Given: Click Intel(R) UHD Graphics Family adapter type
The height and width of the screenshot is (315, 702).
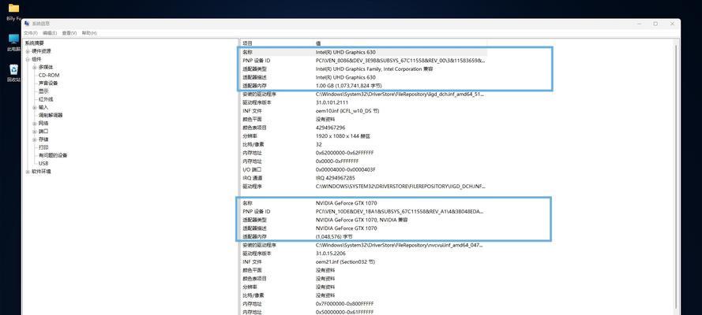Looking at the screenshot, I should [x=374, y=69].
